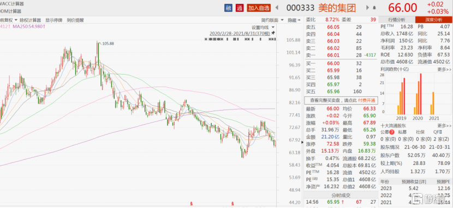Select the 卖一 66.01 ask row
This screenshot has height=208, width=453.
point(341,55)
